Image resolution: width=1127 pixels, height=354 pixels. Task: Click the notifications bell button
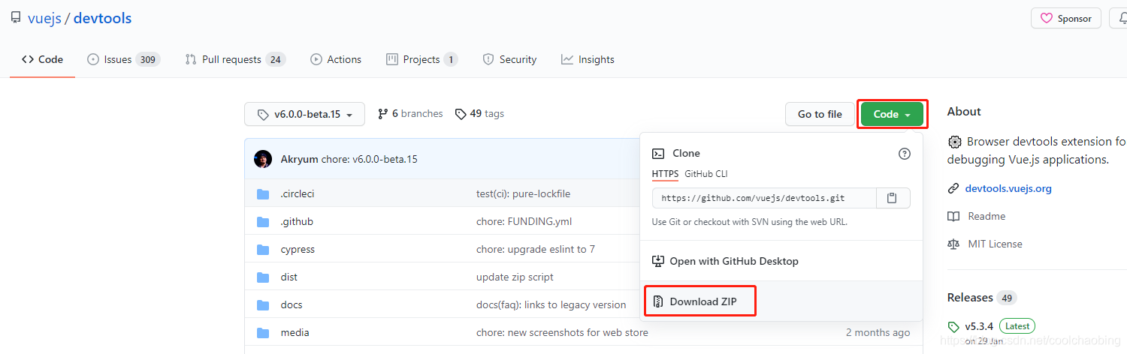(x=1119, y=19)
